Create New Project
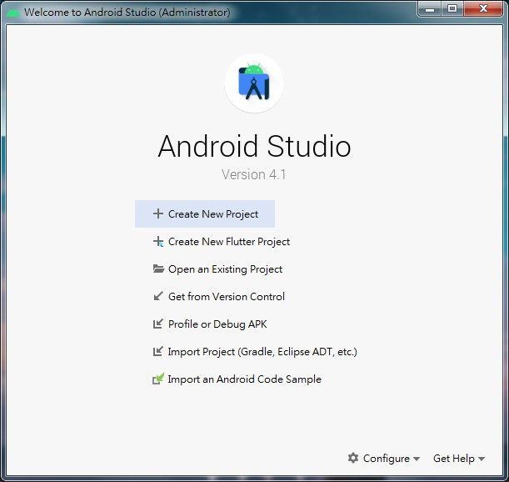 point(205,213)
